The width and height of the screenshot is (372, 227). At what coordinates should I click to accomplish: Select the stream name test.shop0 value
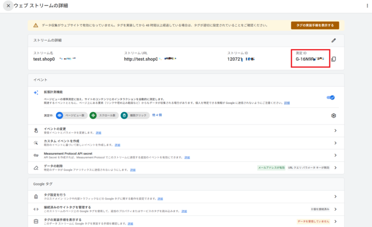pyautogui.click(x=44, y=59)
